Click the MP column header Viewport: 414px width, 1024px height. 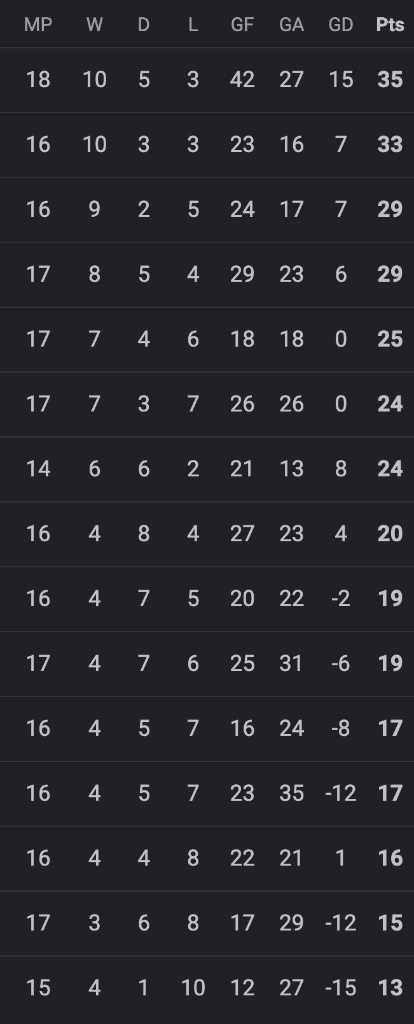[x=38, y=25]
